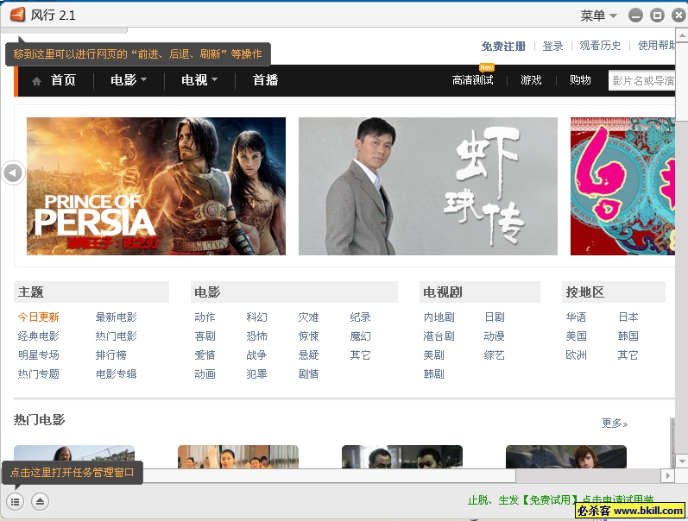Image resolution: width=688 pixels, height=521 pixels.
Task: Open 使用帮助 link
Action: coord(656,46)
